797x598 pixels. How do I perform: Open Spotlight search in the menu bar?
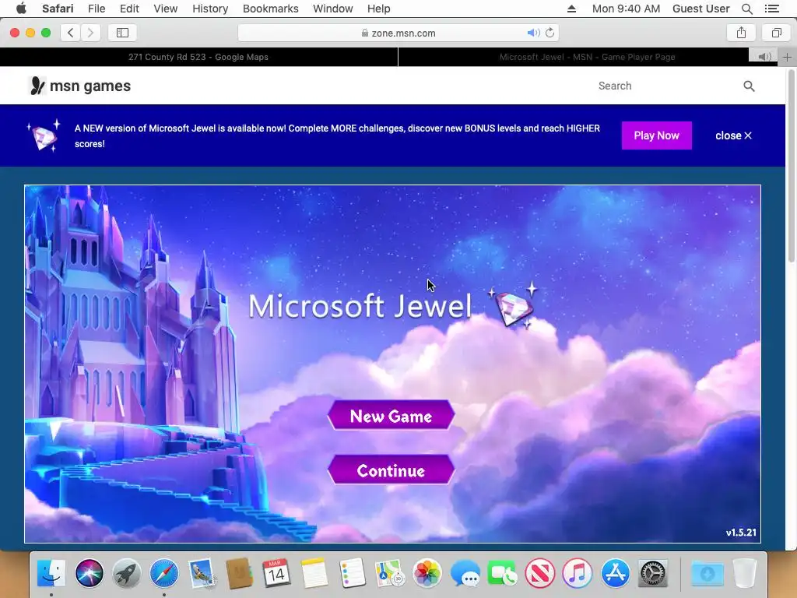pyautogui.click(x=746, y=9)
